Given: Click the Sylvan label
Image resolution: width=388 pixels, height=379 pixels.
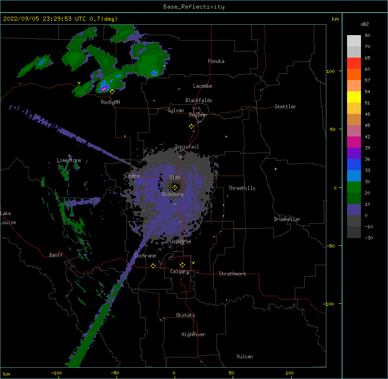Looking at the screenshot, I should (x=176, y=110).
